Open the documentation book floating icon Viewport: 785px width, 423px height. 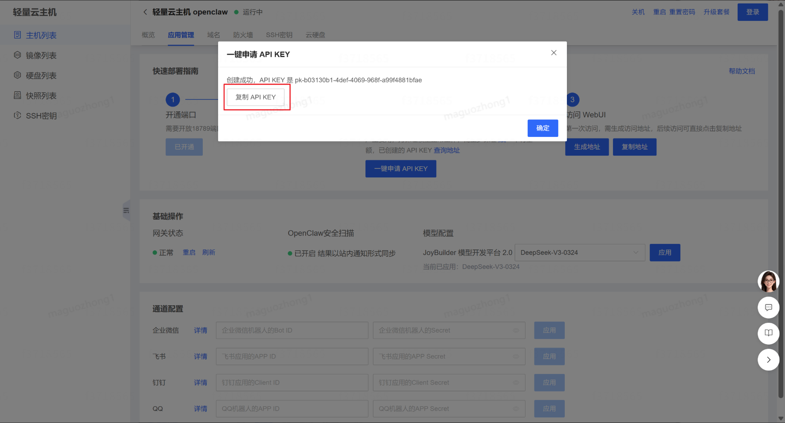pyautogui.click(x=768, y=333)
